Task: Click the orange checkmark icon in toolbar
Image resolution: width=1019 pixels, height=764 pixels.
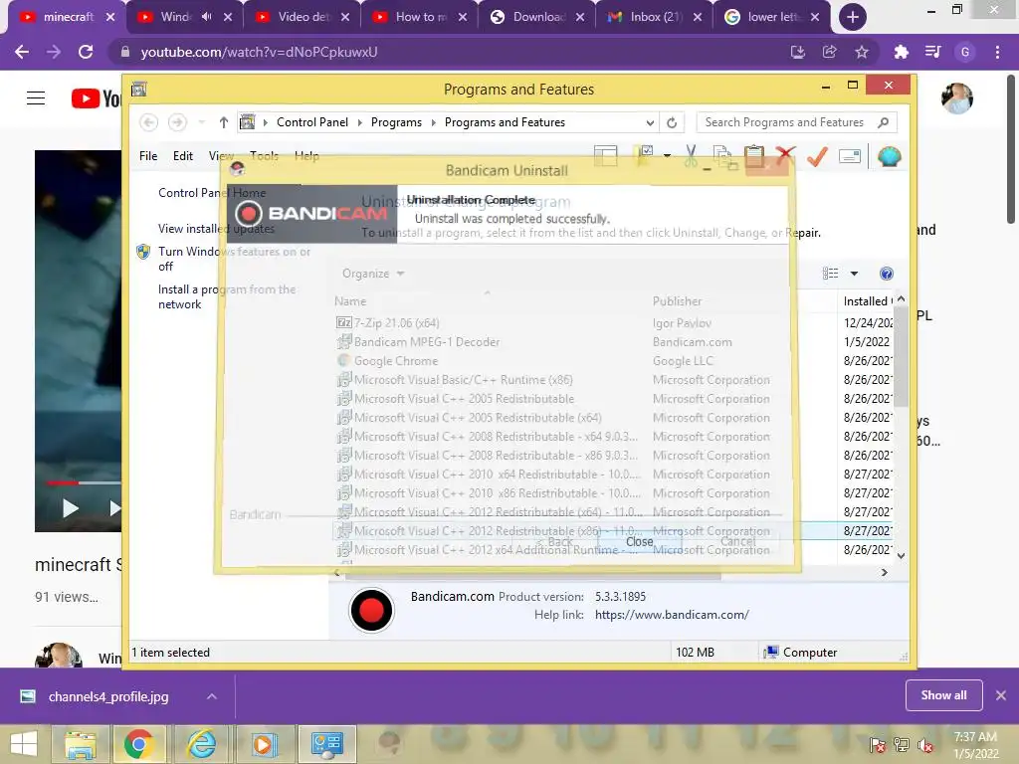Action: 817,156
